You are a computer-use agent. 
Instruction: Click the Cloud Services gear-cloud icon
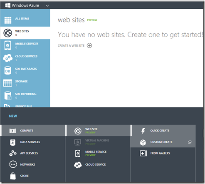point(7,58)
